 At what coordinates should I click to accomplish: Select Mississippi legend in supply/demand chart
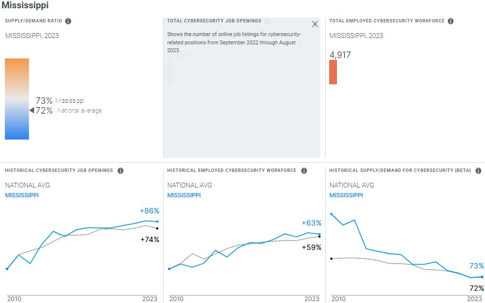coord(346,195)
